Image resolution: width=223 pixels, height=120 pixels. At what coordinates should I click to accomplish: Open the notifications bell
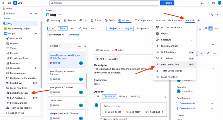(202, 3)
